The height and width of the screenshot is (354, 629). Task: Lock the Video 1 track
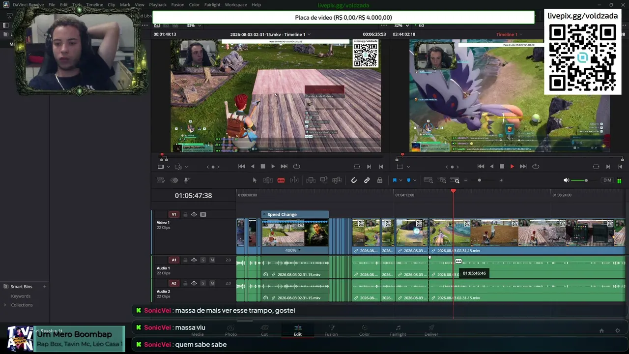(185, 214)
